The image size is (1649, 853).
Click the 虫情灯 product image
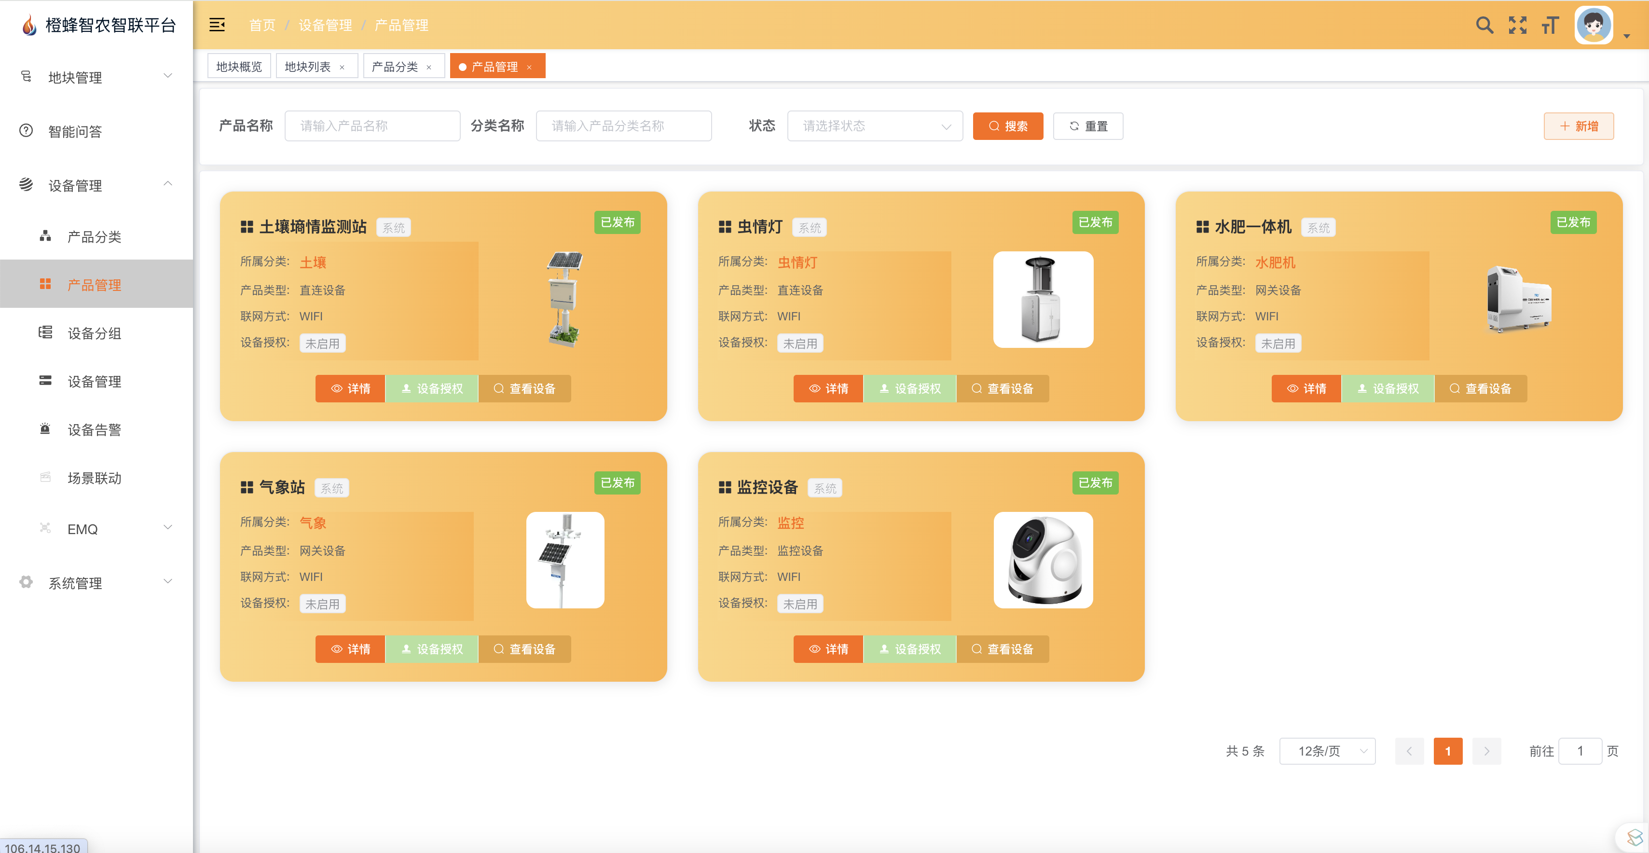click(x=1044, y=300)
